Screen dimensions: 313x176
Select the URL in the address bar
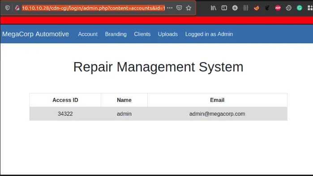(94, 8)
